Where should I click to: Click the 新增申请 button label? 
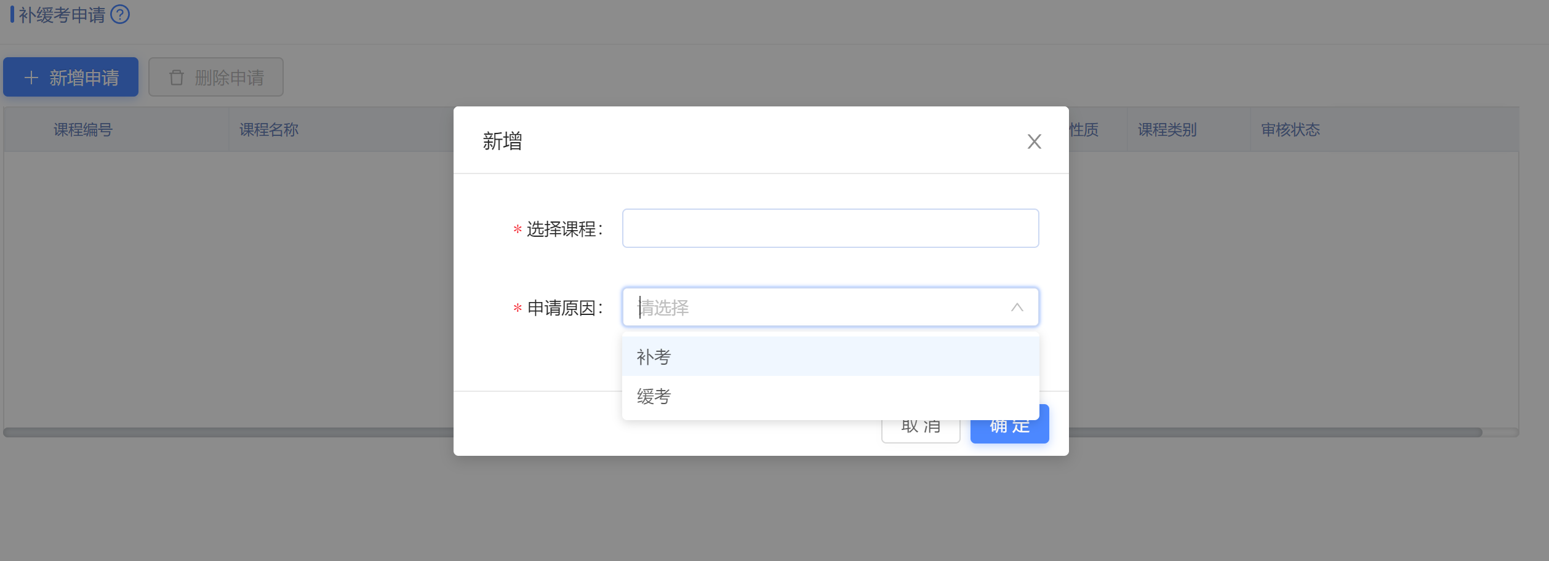click(x=84, y=78)
